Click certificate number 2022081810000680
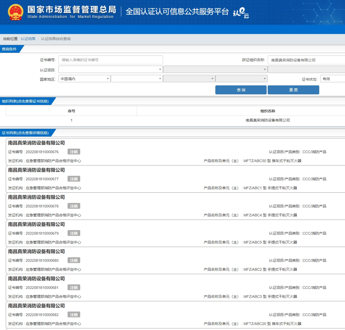 [42, 261]
